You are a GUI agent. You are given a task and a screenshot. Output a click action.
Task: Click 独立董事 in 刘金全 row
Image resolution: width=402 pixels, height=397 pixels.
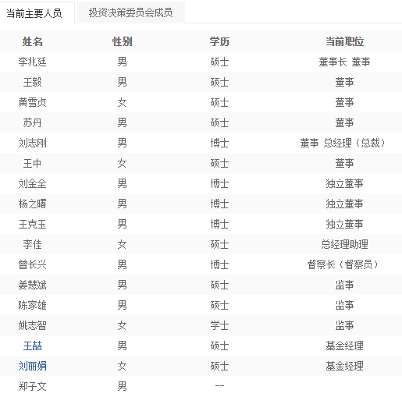pyautogui.click(x=345, y=183)
